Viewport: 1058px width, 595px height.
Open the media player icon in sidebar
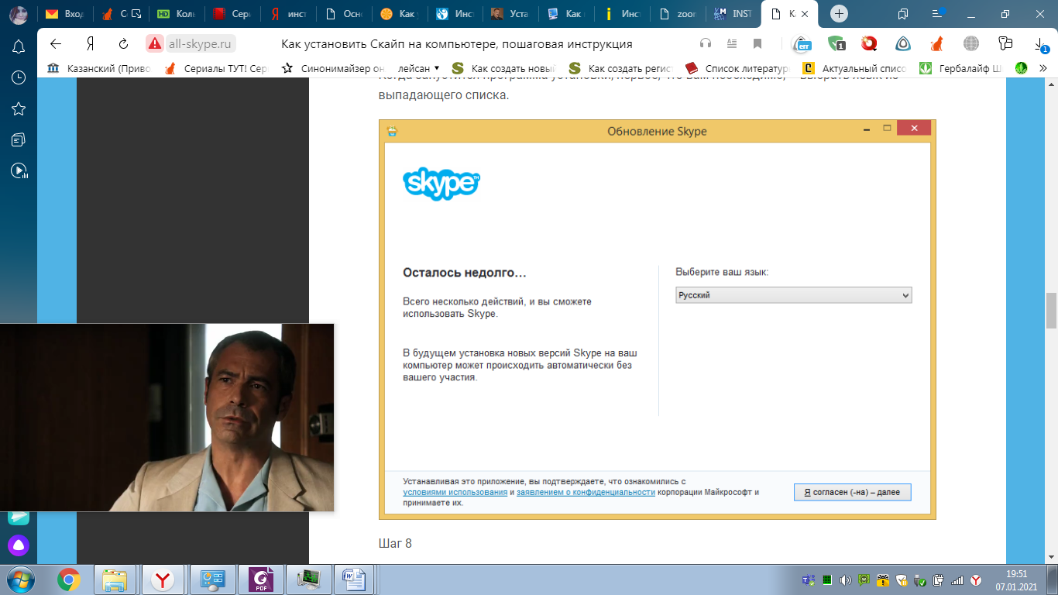pos(19,171)
